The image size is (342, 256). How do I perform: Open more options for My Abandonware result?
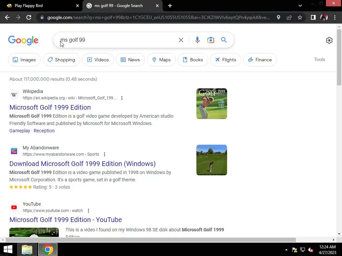(105, 154)
